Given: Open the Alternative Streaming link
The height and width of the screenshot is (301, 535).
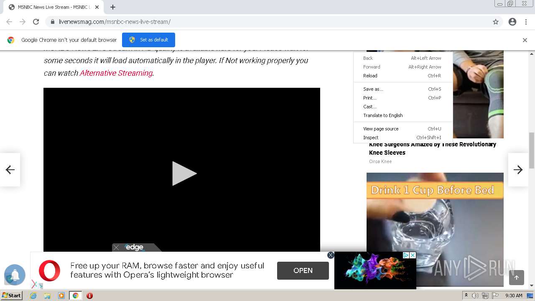Looking at the screenshot, I should (x=116, y=73).
